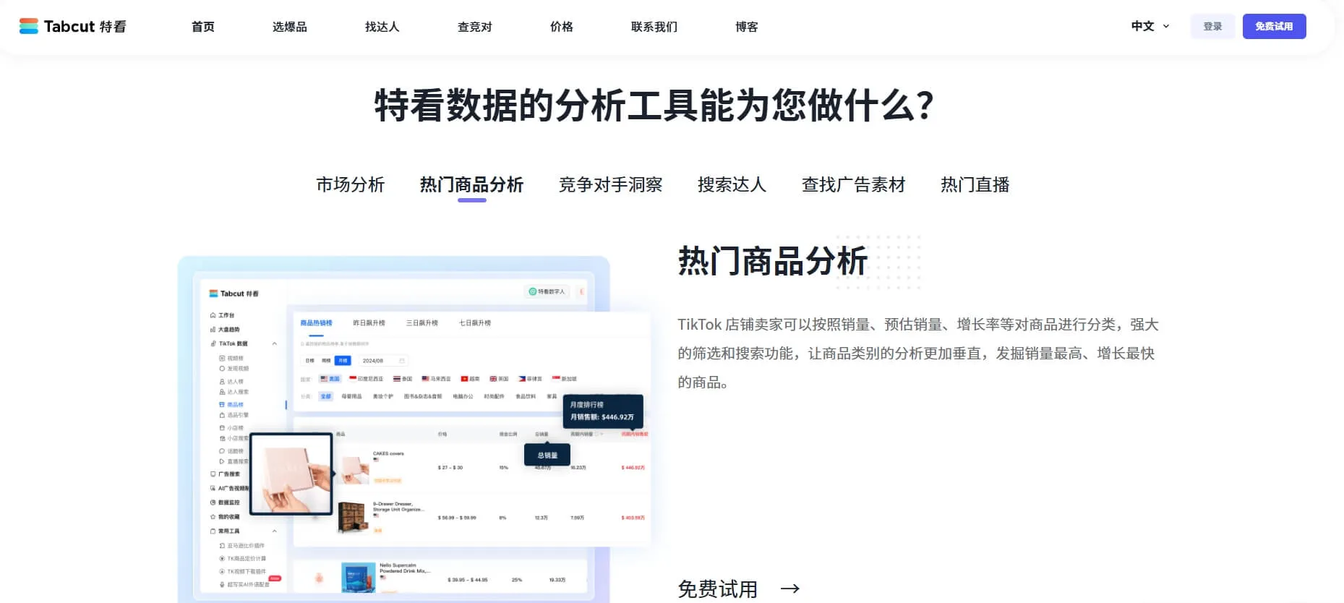Image resolution: width=1344 pixels, height=603 pixels.
Task: Click the 免费试用 button in header
Action: pyautogui.click(x=1274, y=26)
